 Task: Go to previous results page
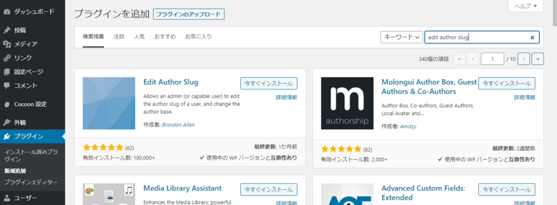pos(473,59)
